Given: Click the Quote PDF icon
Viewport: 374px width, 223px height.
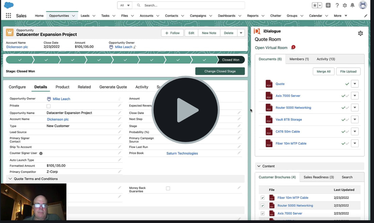Looking at the screenshot, I should point(269,84).
